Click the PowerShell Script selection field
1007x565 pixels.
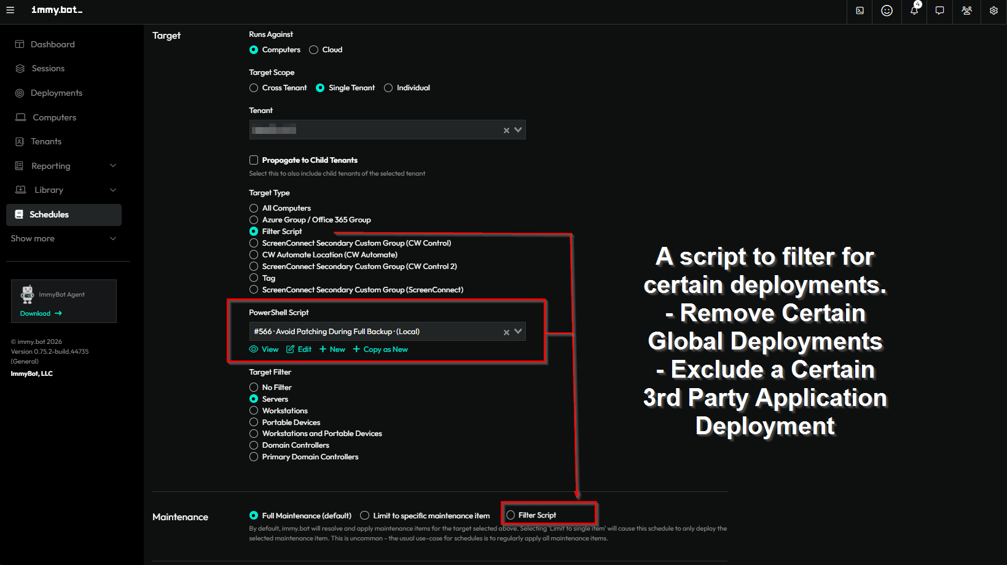375,332
